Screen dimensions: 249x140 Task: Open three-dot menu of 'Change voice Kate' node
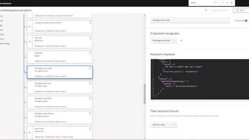click(x=90, y=98)
